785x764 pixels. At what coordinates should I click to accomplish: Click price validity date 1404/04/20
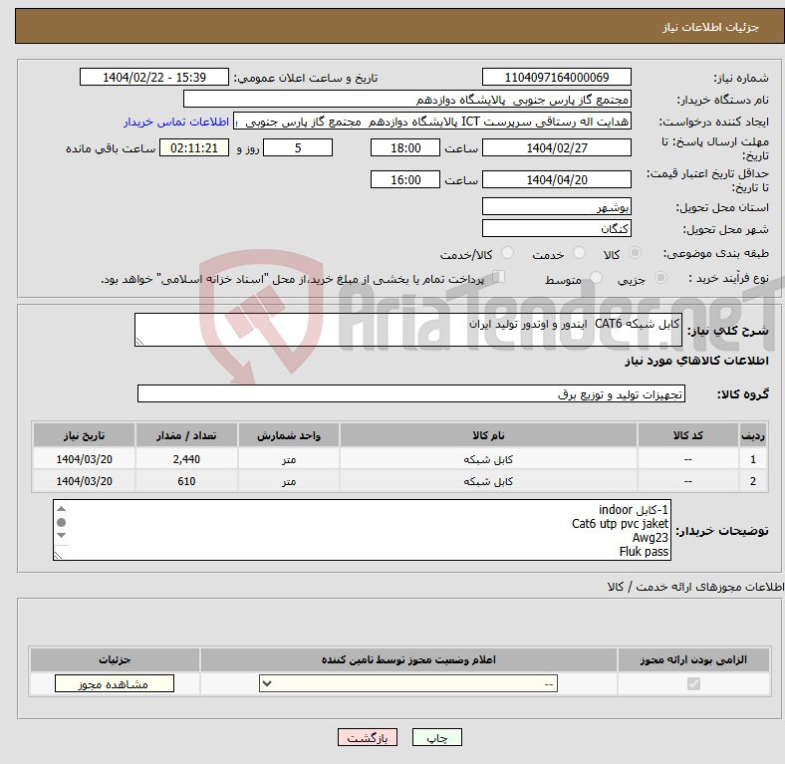[x=556, y=179]
